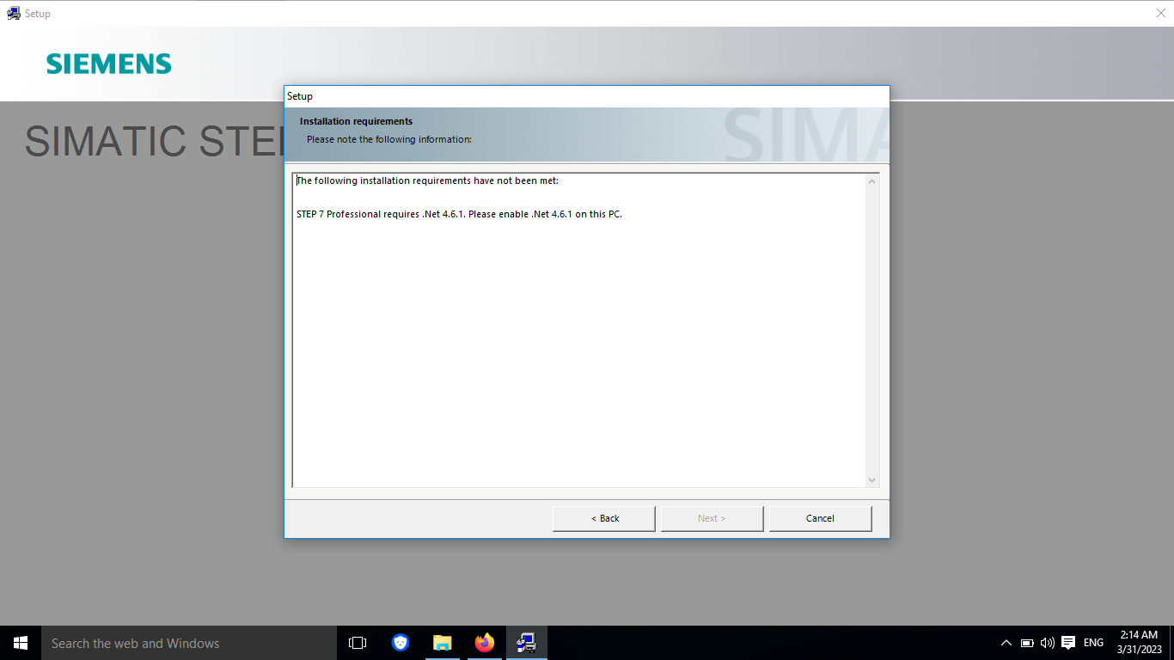The height and width of the screenshot is (660, 1174).
Task: Open Firefox from the taskbar
Action: point(485,643)
